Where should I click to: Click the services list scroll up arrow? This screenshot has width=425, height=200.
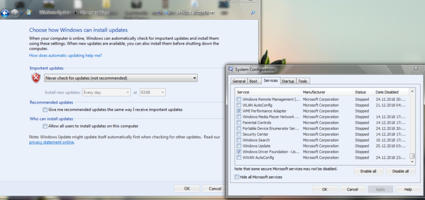click(x=412, y=91)
